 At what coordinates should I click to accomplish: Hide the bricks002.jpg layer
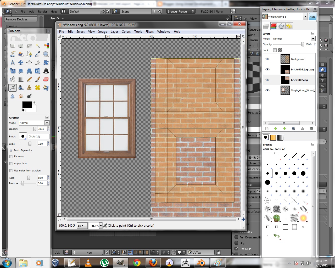[x=267, y=80]
